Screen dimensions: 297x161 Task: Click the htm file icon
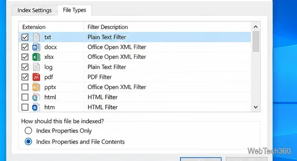tap(36, 107)
